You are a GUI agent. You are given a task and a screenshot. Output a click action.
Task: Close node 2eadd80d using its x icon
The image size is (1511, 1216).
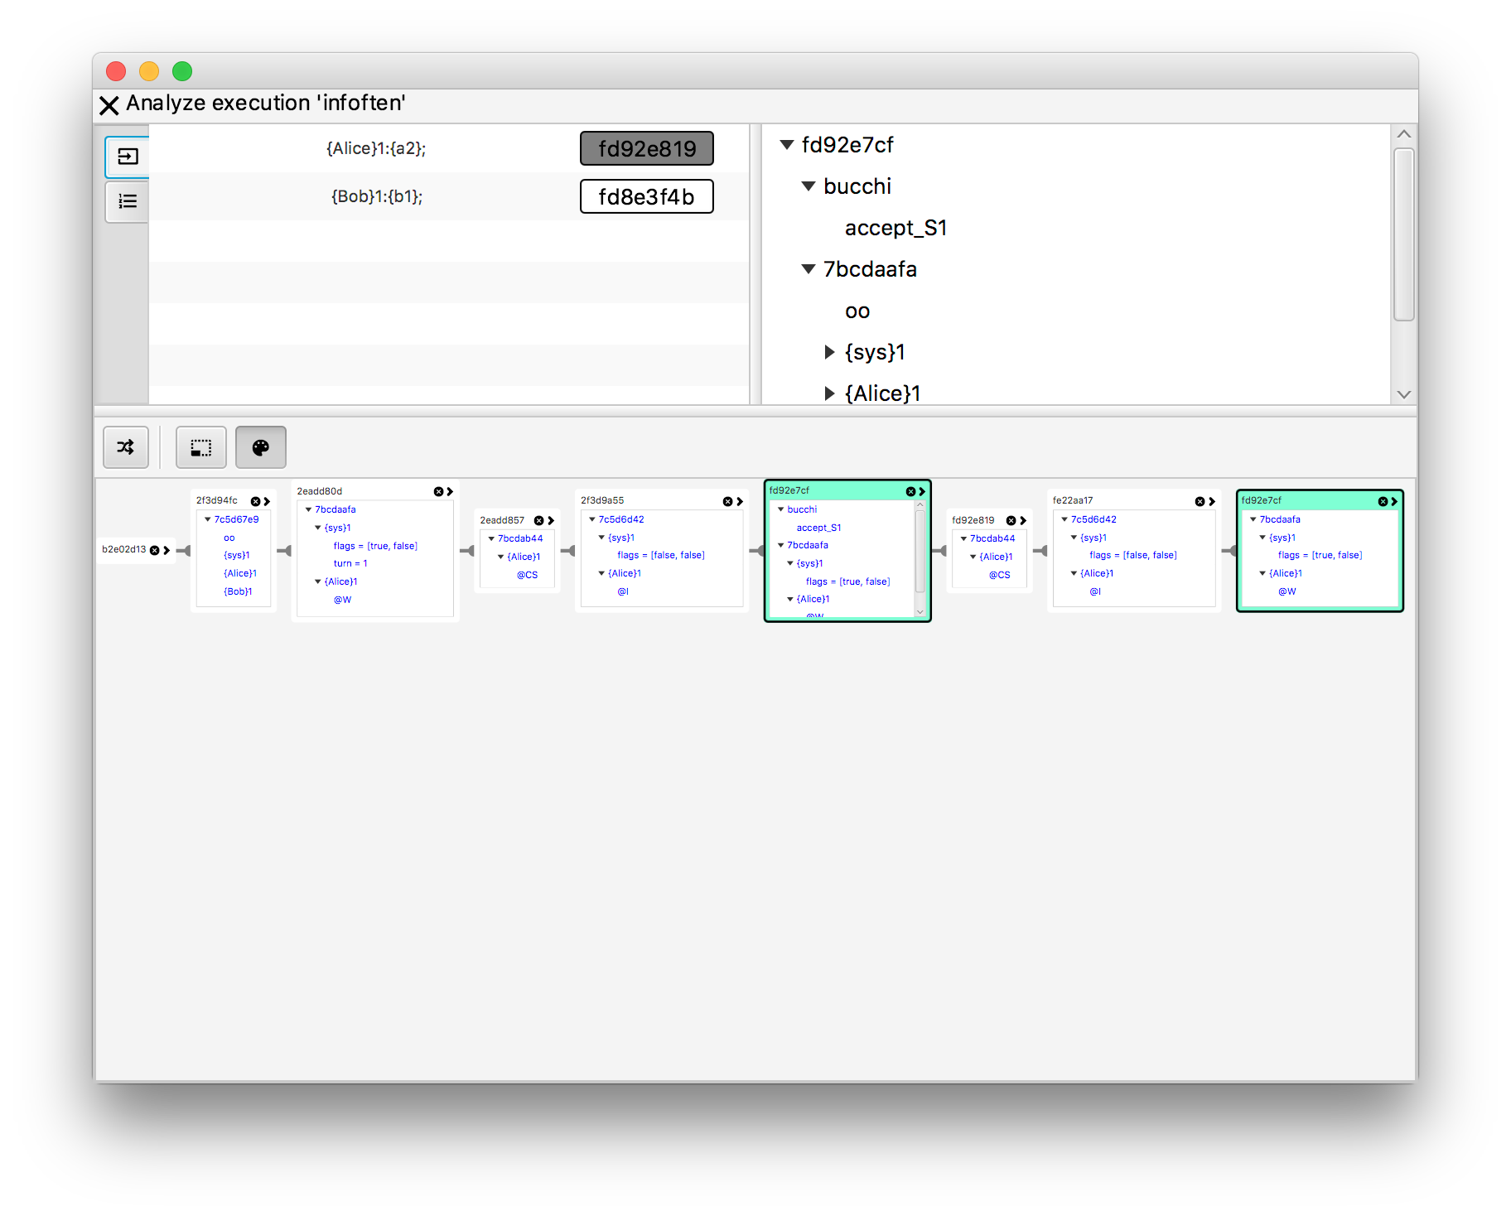click(x=438, y=491)
